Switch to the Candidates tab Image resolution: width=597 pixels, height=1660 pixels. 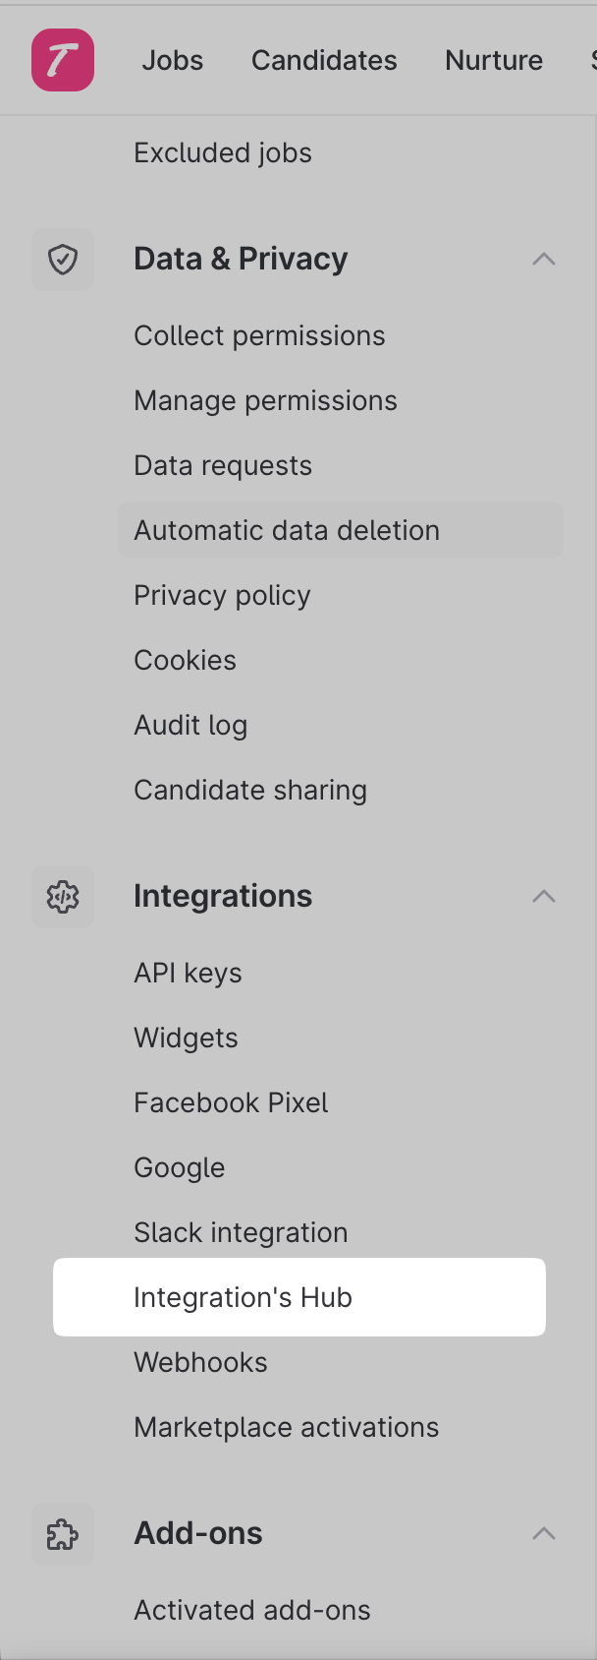(x=324, y=60)
